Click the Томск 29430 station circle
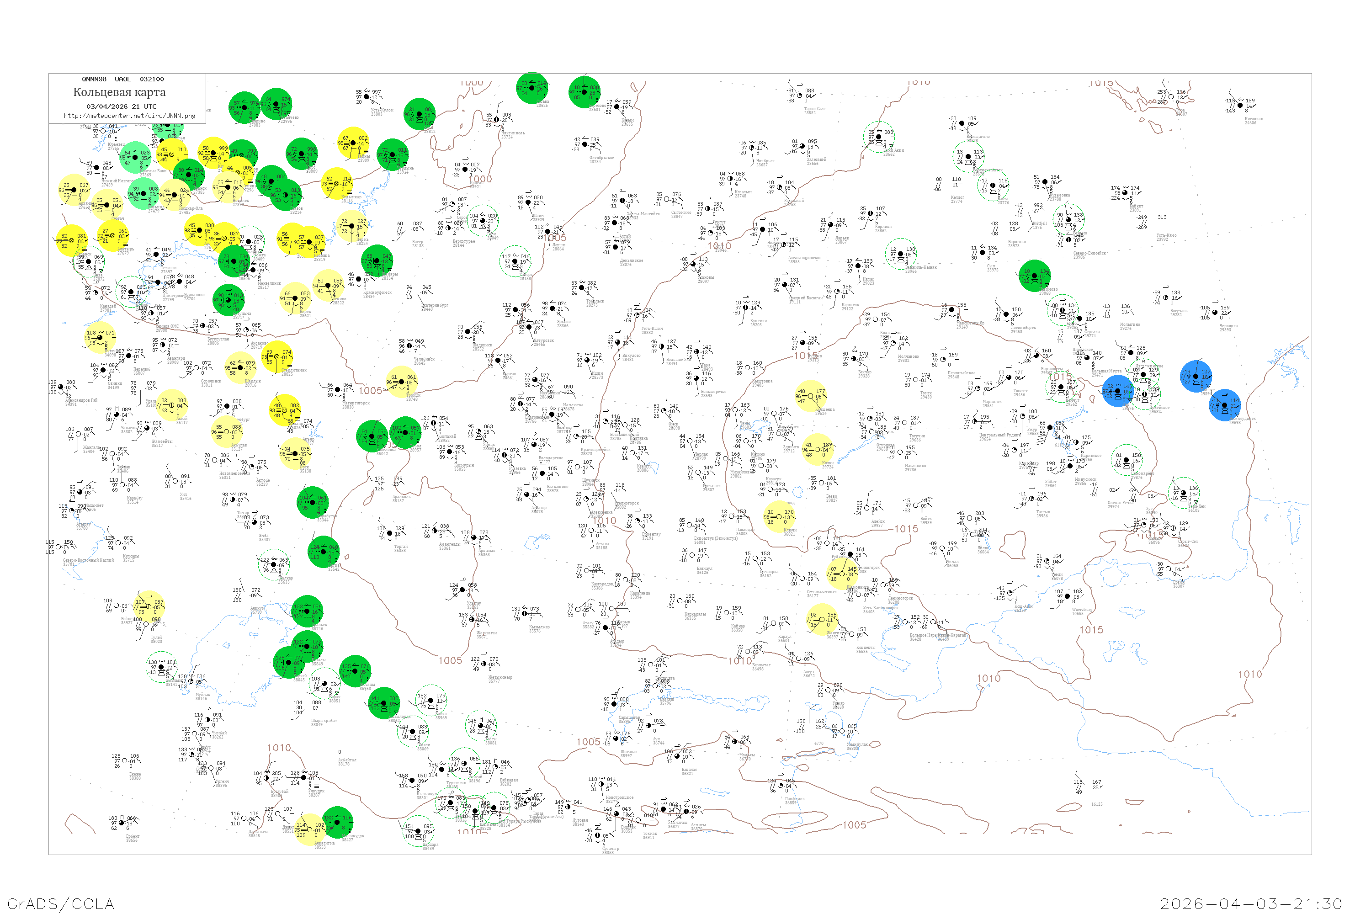Image resolution: width=1371 pixels, height=914 pixels. pos(917,380)
